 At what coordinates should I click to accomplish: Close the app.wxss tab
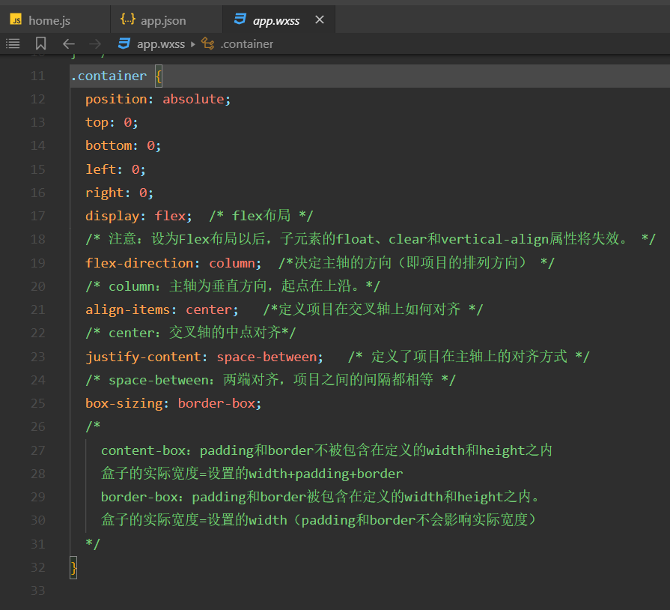[320, 19]
